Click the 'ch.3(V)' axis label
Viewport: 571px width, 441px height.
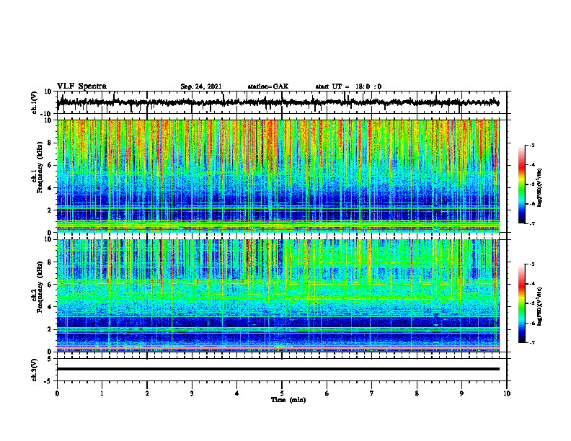click(x=35, y=370)
